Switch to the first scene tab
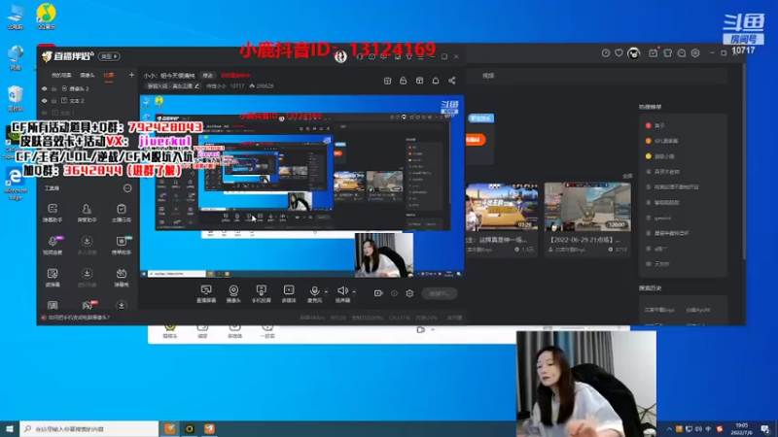778x437 pixels. click(x=61, y=76)
